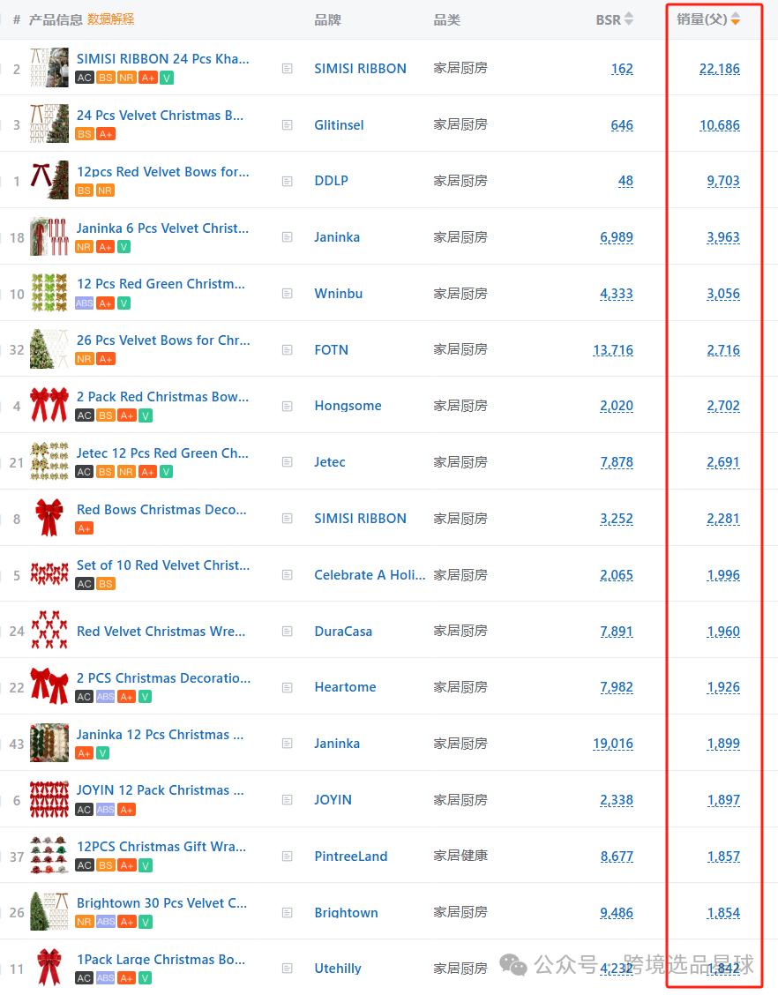
Task: Click BS badge on 24 Pcs Velvet Christmas product
Action: point(85,134)
